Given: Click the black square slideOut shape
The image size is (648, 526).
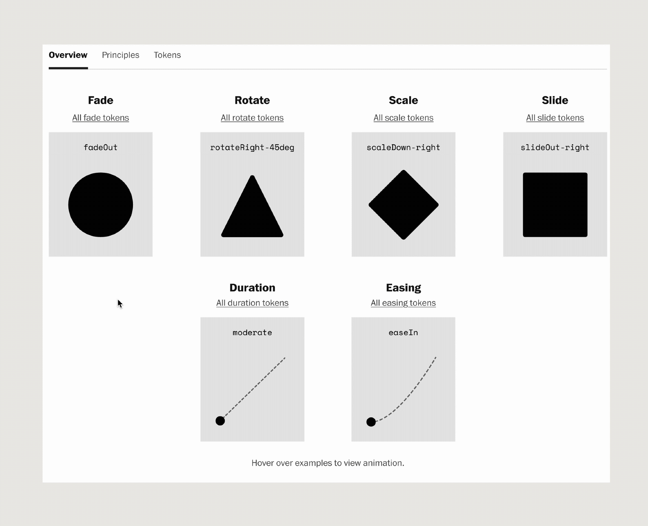Looking at the screenshot, I should [555, 205].
